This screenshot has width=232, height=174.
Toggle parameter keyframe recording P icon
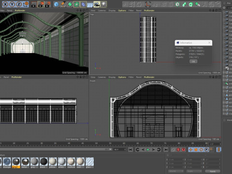pyautogui.click(x=206, y=150)
